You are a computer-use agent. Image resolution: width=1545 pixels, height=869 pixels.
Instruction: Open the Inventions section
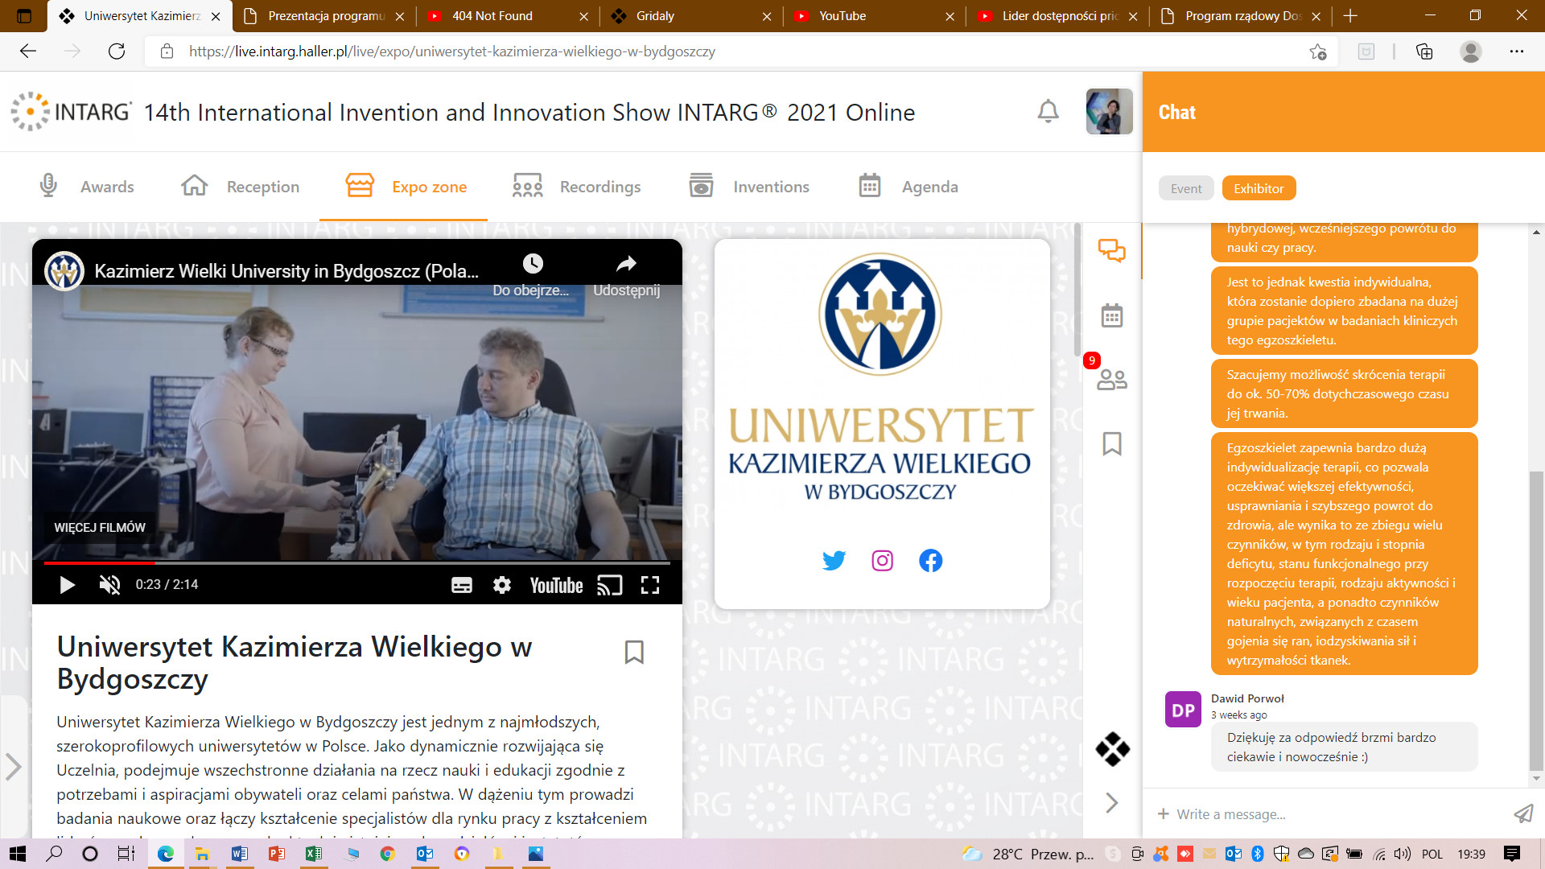[x=749, y=187]
